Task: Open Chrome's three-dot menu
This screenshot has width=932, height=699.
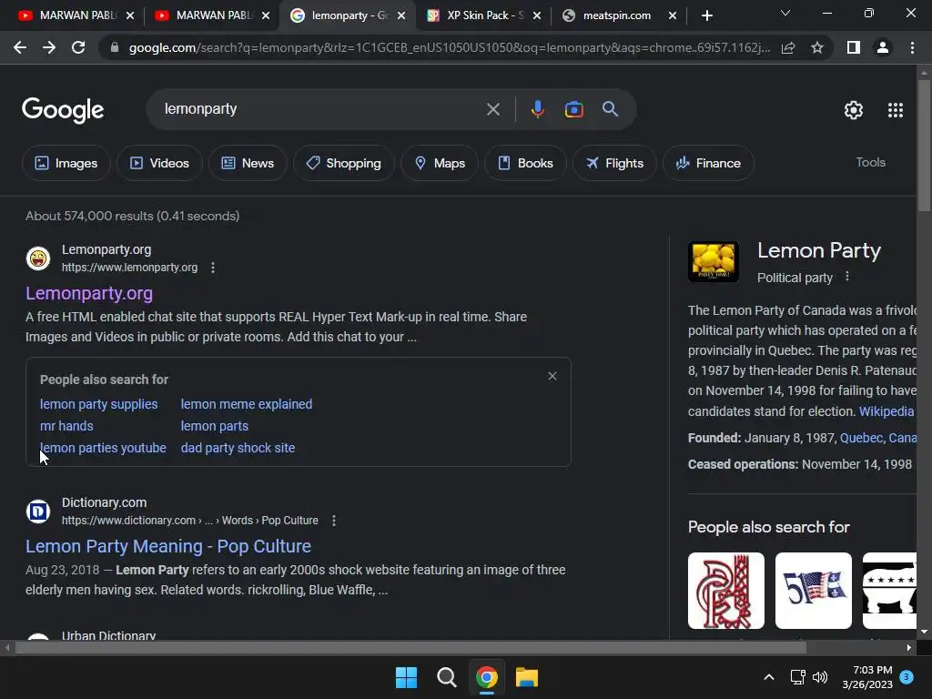Action: point(912,47)
